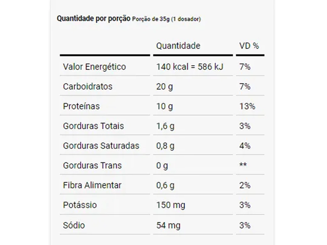327x245 pixels.
Task: Click the 'Fibra Alimentar' row label
Action: coord(92,185)
